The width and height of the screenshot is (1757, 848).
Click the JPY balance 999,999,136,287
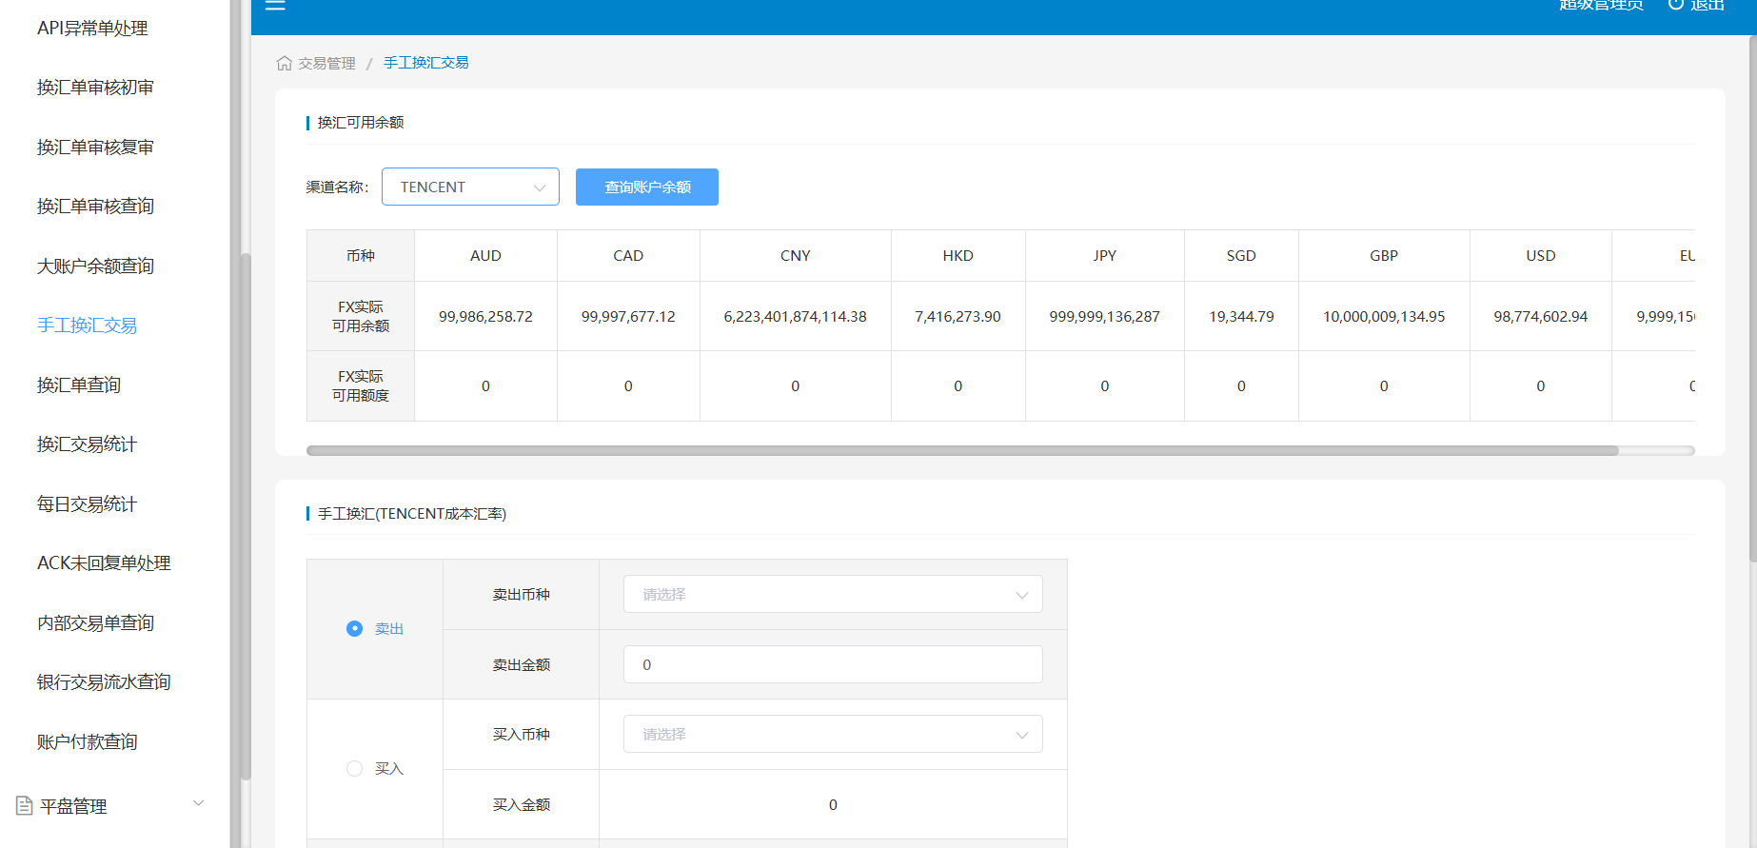click(x=1105, y=317)
